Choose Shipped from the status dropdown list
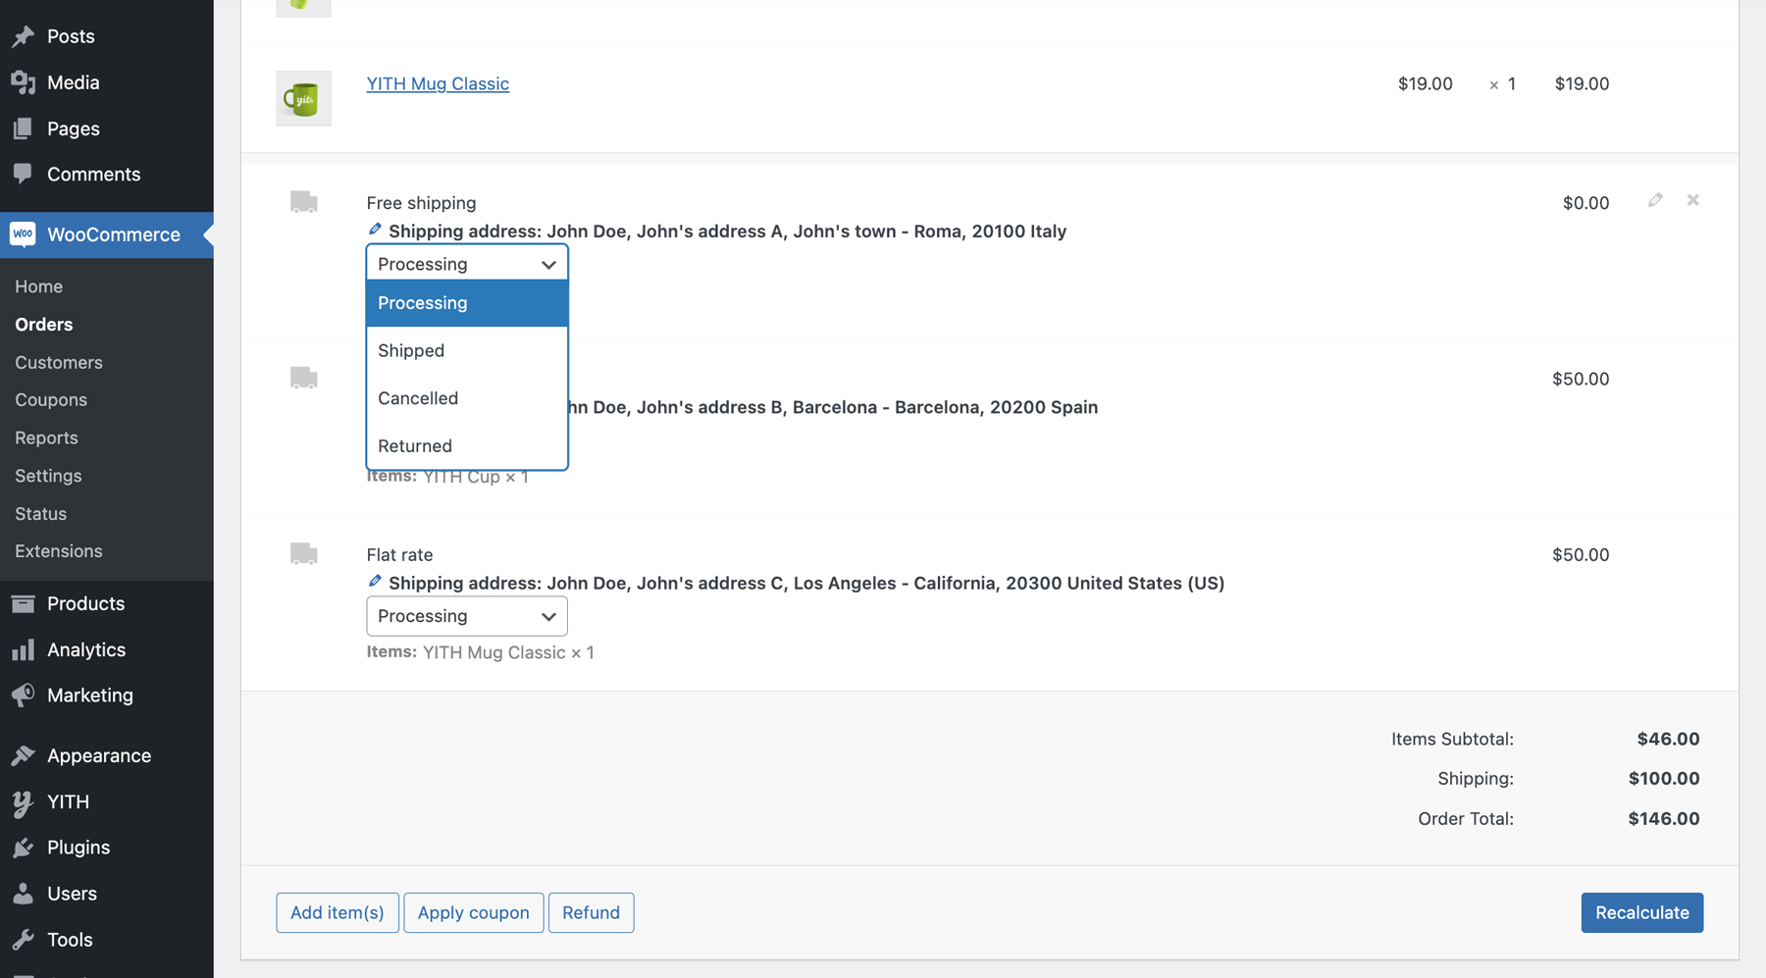This screenshot has width=1766, height=978. point(411,350)
